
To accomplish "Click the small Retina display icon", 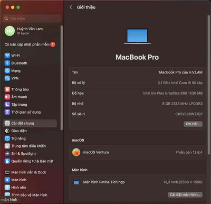I will click(76, 182).
